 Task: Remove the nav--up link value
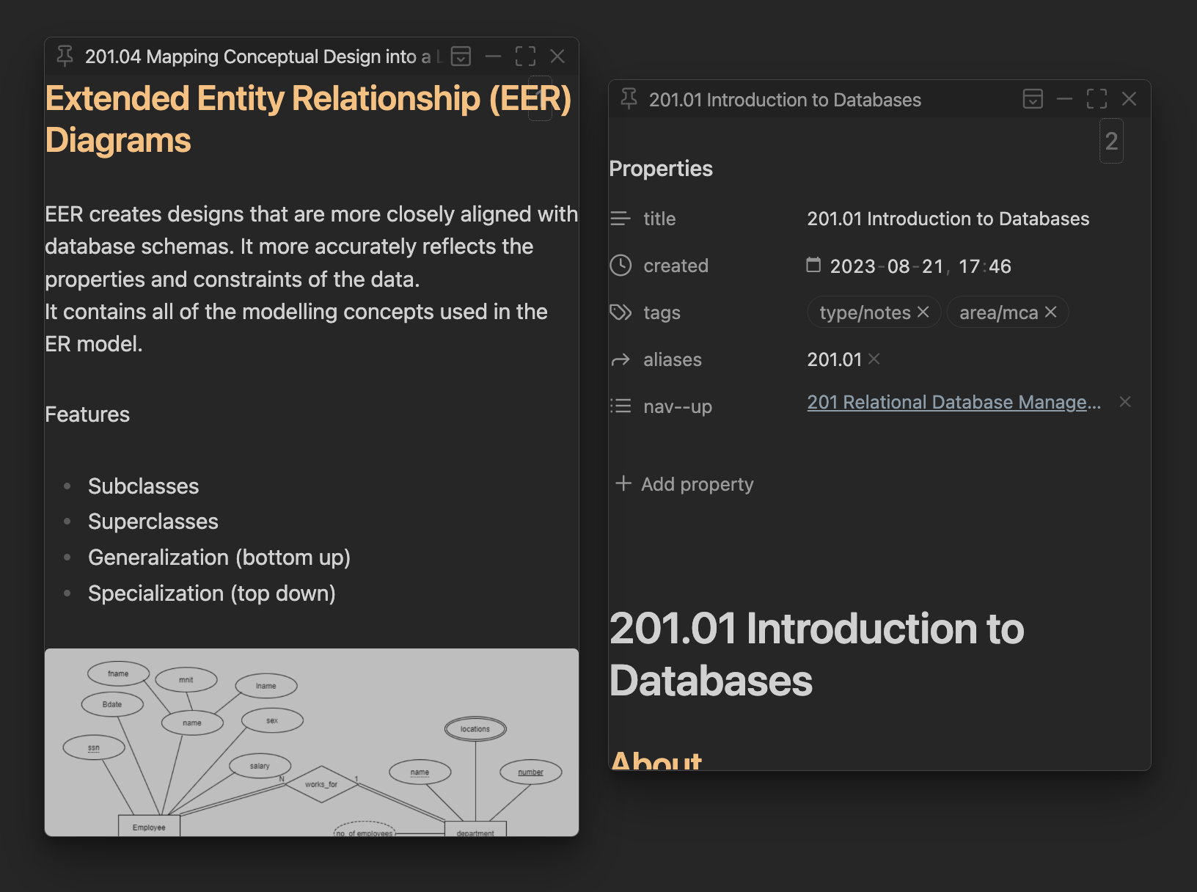click(1125, 402)
